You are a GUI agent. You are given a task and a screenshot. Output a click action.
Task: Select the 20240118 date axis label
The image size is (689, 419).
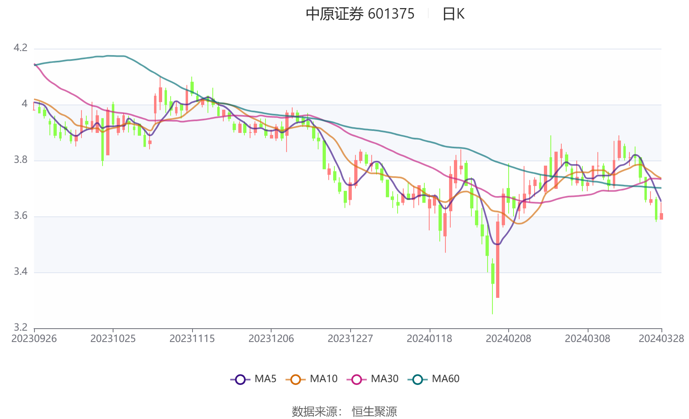coord(429,339)
